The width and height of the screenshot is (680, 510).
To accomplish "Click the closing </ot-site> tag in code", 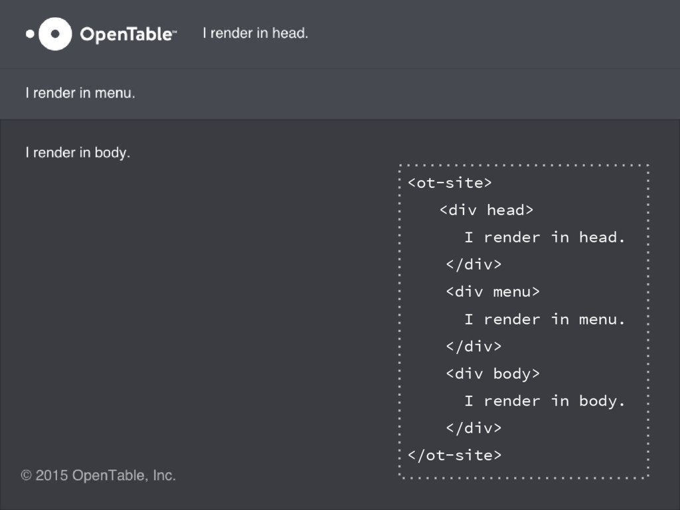I will [454, 455].
